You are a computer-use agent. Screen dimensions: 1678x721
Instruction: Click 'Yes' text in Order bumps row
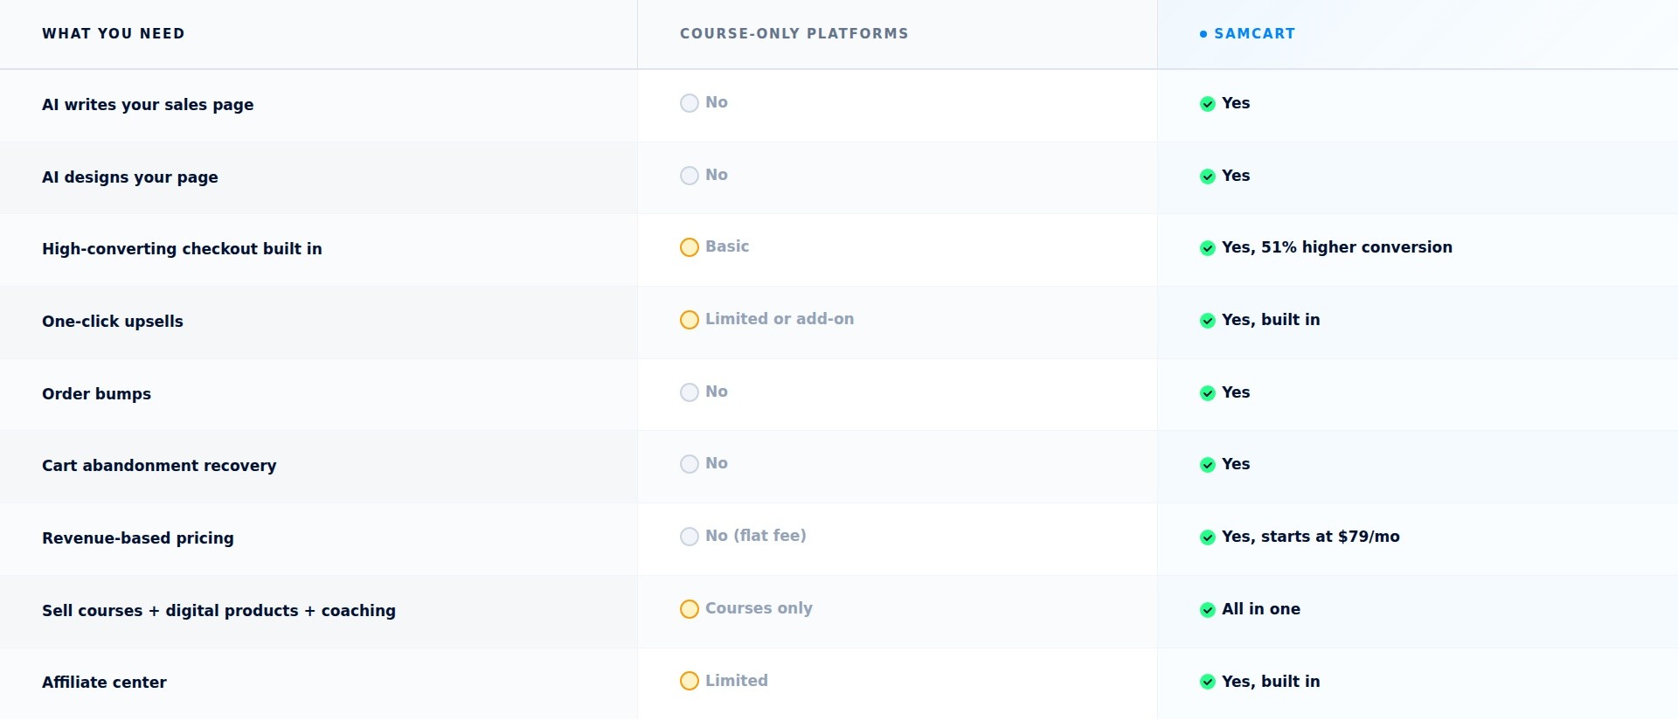tap(1236, 392)
